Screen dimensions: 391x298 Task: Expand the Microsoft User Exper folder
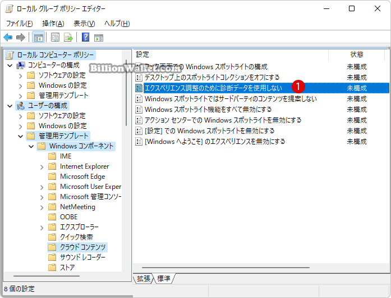[x=42, y=187]
